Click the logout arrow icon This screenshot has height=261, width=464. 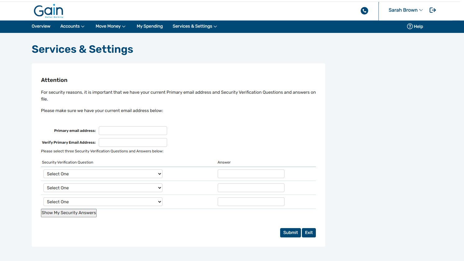(433, 10)
